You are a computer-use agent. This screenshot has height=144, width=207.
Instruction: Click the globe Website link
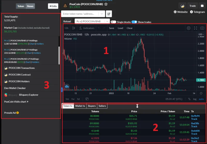pos(181,12)
